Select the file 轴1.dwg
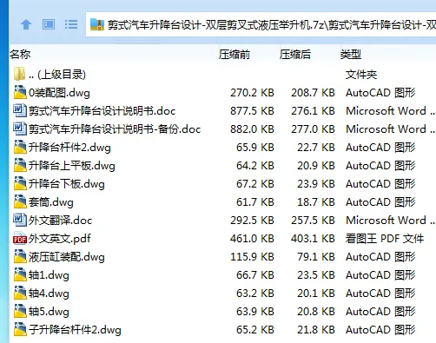 [x=49, y=275]
